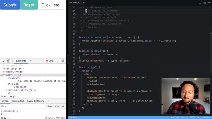Show more DevTools tabs chevron
The height and width of the screenshot is (119, 212).
point(31,61)
